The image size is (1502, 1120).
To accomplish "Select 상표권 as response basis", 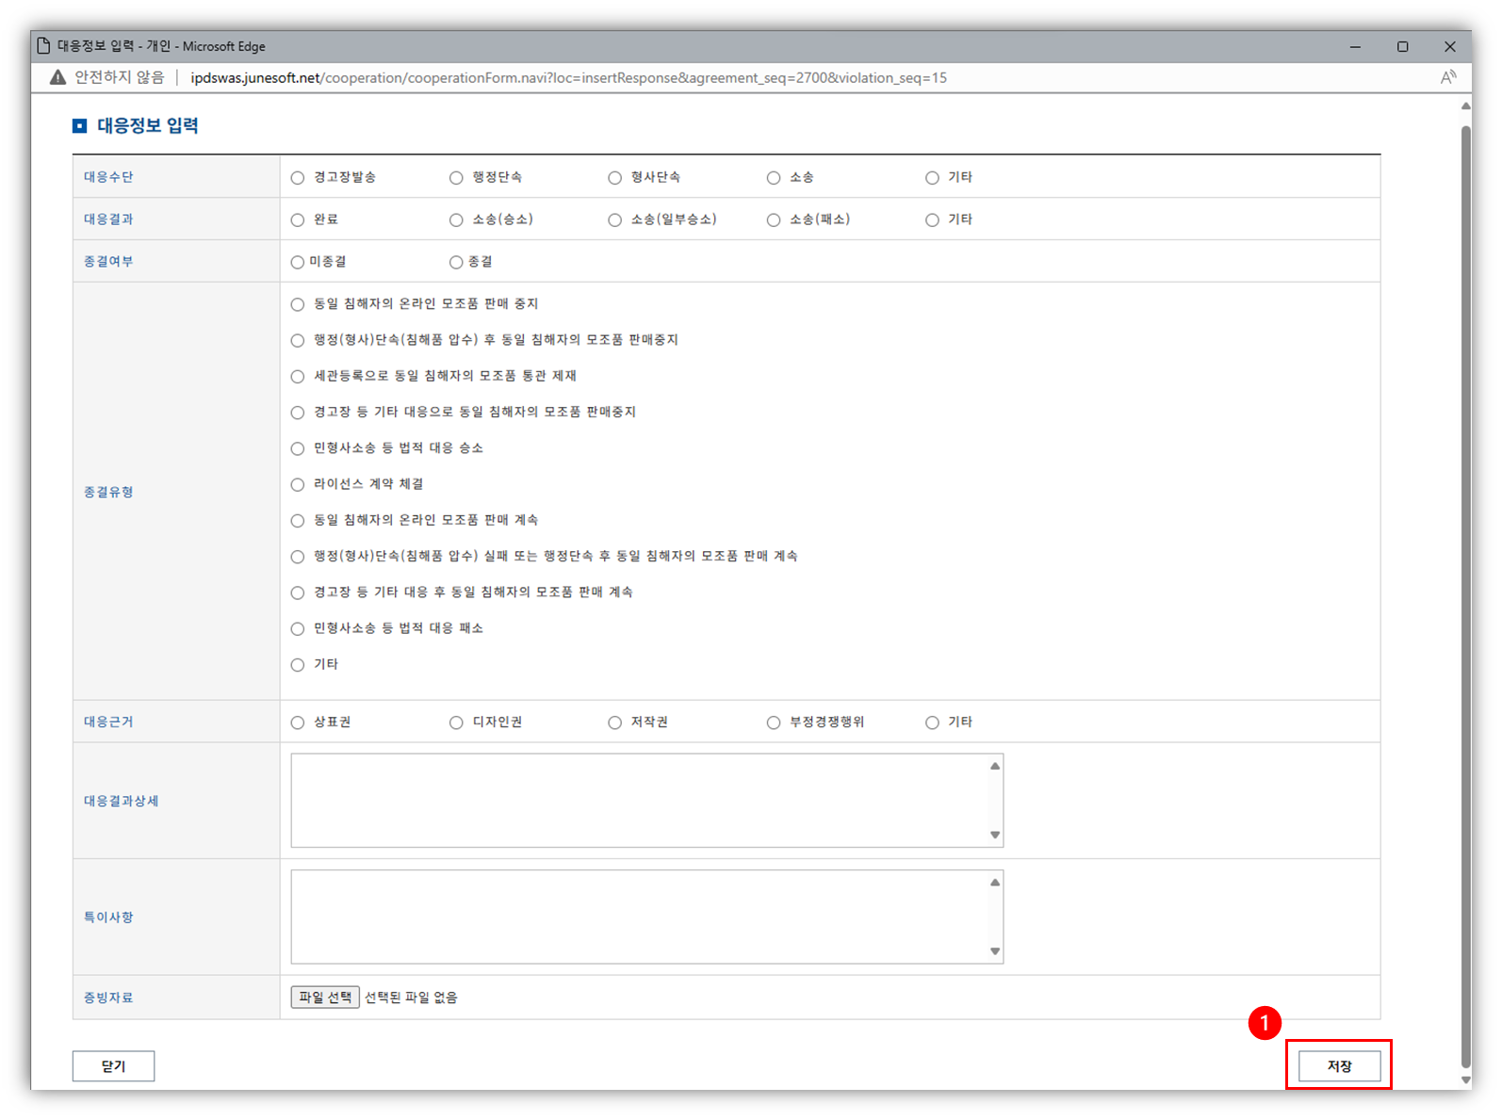I will pos(298,722).
